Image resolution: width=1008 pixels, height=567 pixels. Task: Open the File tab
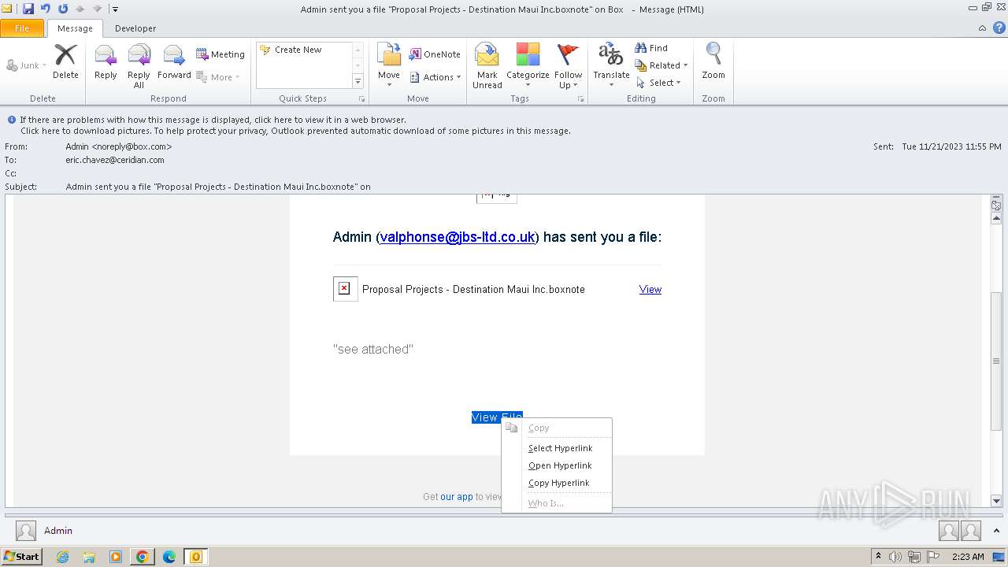22,28
